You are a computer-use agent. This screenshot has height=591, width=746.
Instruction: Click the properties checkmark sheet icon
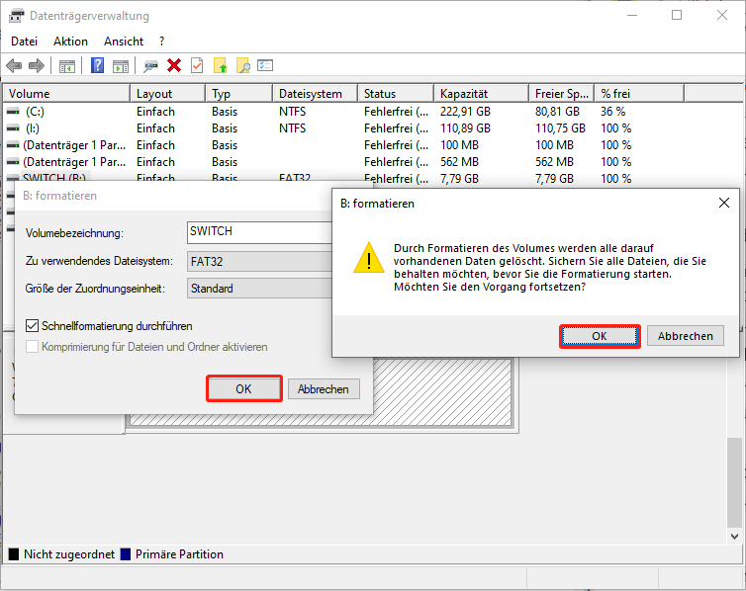(x=197, y=66)
